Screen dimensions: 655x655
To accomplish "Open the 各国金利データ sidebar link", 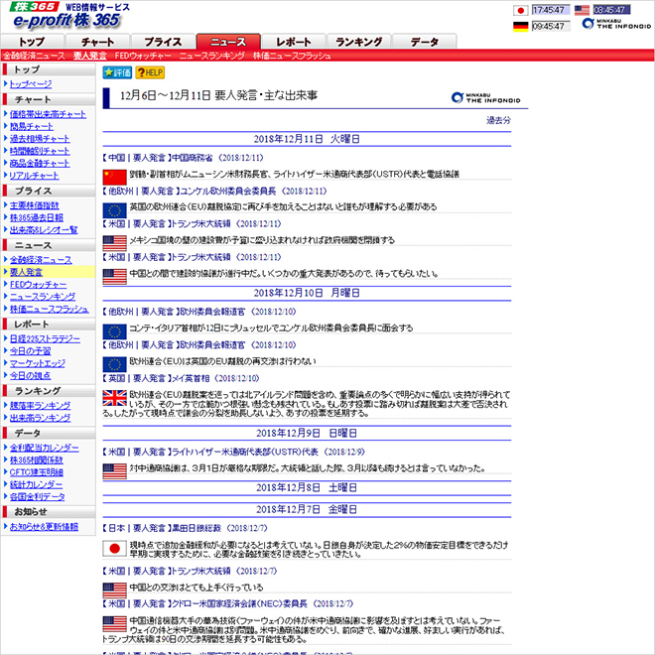I will (38, 497).
